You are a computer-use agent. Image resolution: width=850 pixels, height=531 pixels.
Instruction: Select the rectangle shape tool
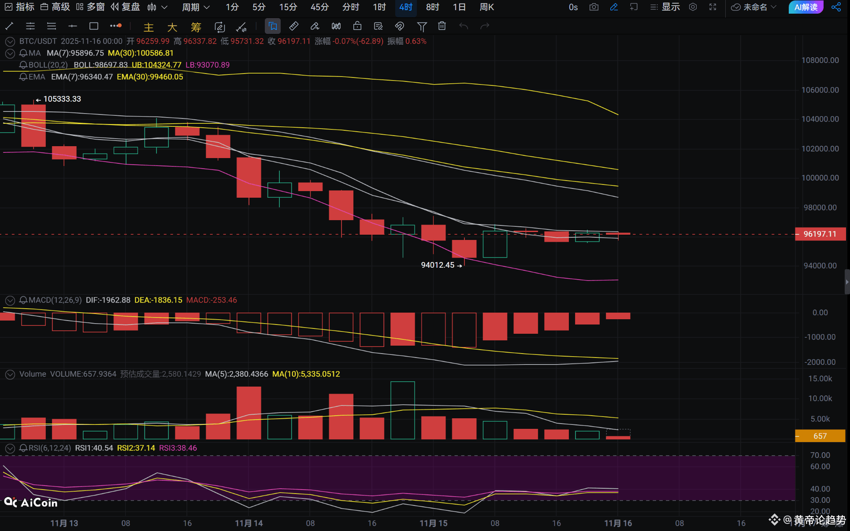(93, 26)
